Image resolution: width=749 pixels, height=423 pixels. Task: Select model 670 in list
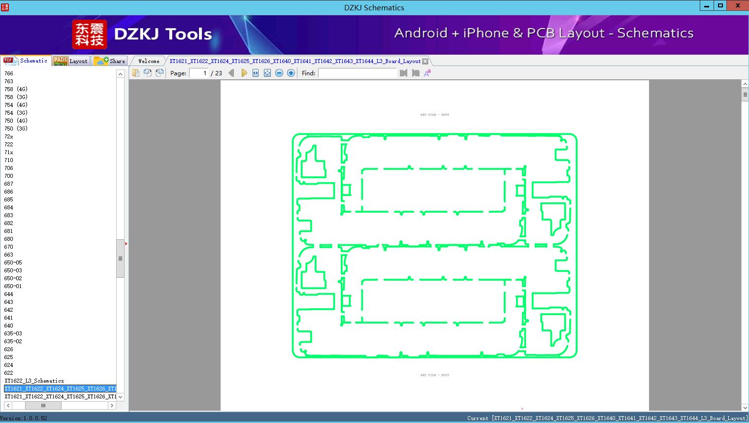pos(9,247)
